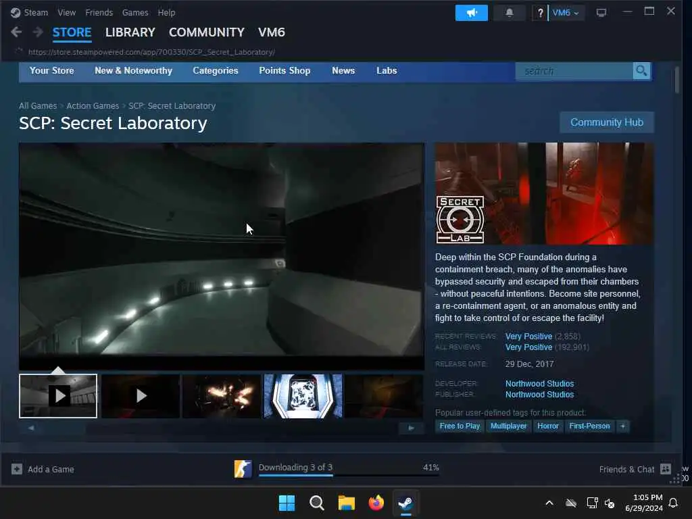Image resolution: width=692 pixels, height=519 pixels.
Task: Go forward with the right arrow
Action: (38, 32)
